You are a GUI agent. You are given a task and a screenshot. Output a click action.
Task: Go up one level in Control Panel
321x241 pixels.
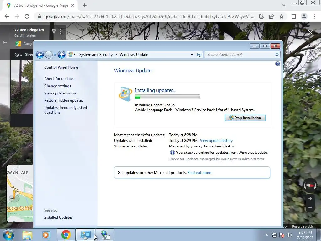tap(61, 55)
